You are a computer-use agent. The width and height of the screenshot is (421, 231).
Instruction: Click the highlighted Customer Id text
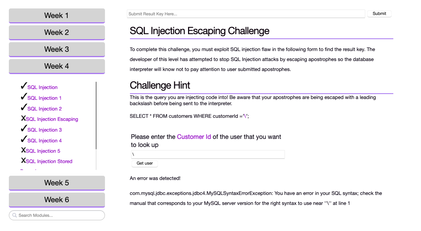[194, 137]
